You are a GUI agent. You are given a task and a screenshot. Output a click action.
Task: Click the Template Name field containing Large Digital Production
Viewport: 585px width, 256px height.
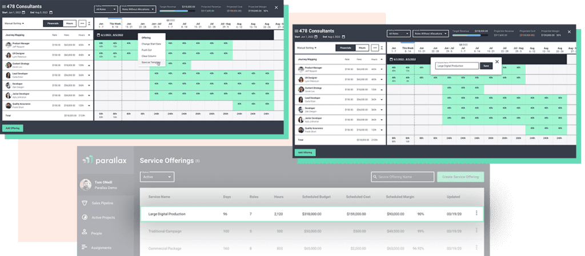tap(456, 66)
